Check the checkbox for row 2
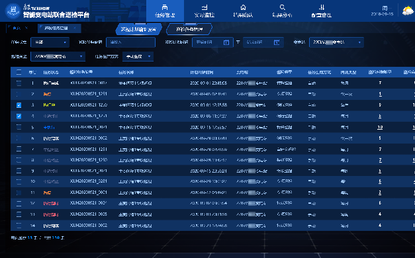The width and height of the screenshot is (415, 258). 19,94
